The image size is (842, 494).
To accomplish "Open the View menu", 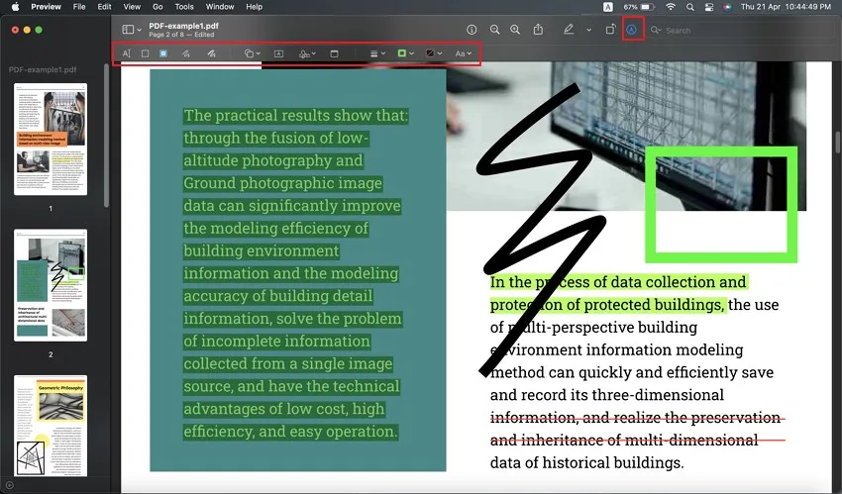I will [x=132, y=7].
